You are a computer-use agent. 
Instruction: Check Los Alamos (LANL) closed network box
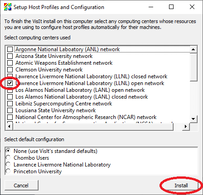10,97
